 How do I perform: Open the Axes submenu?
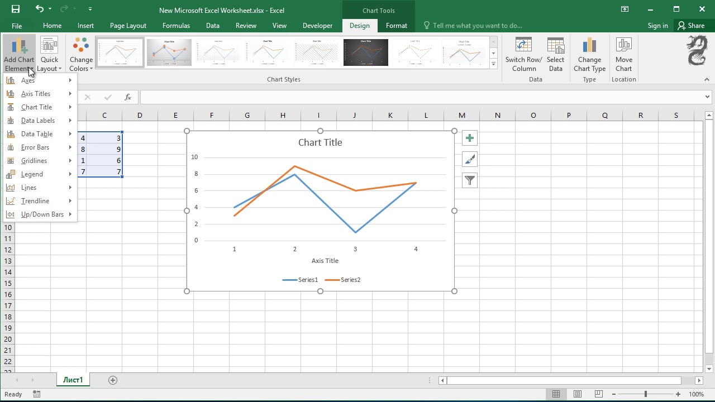click(40, 80)
